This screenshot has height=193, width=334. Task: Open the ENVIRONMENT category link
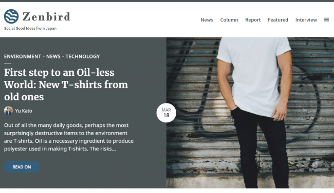23,56
